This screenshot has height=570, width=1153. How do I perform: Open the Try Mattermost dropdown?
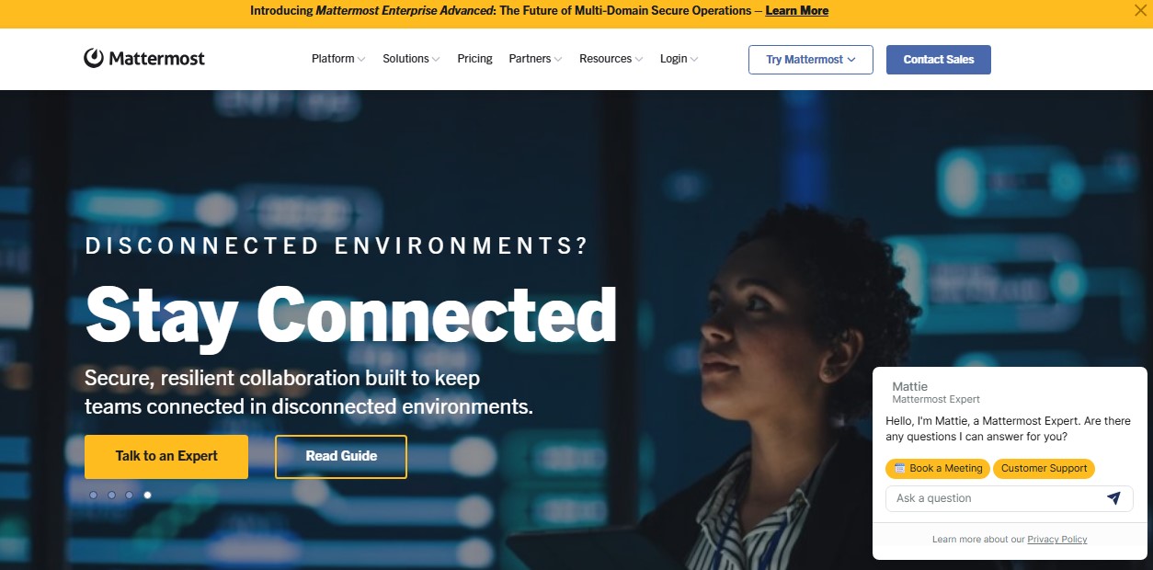coord(811,60)
